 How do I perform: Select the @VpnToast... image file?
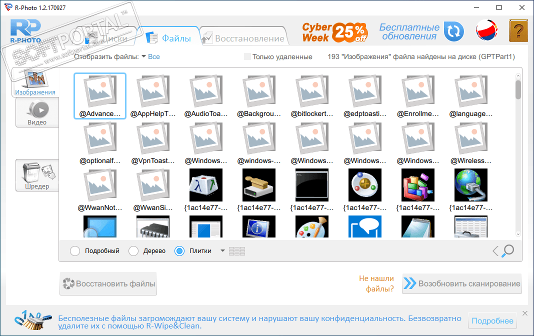click(x=153, y=143)
